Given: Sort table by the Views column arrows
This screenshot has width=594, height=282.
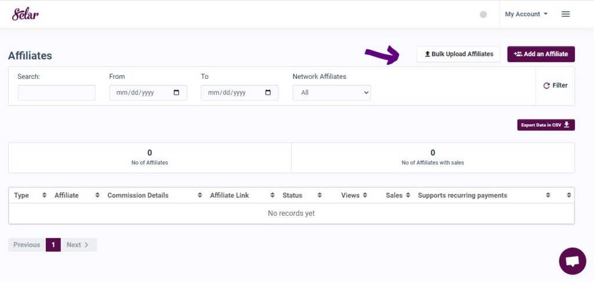Looking at the screenshot, I should 365,195.
